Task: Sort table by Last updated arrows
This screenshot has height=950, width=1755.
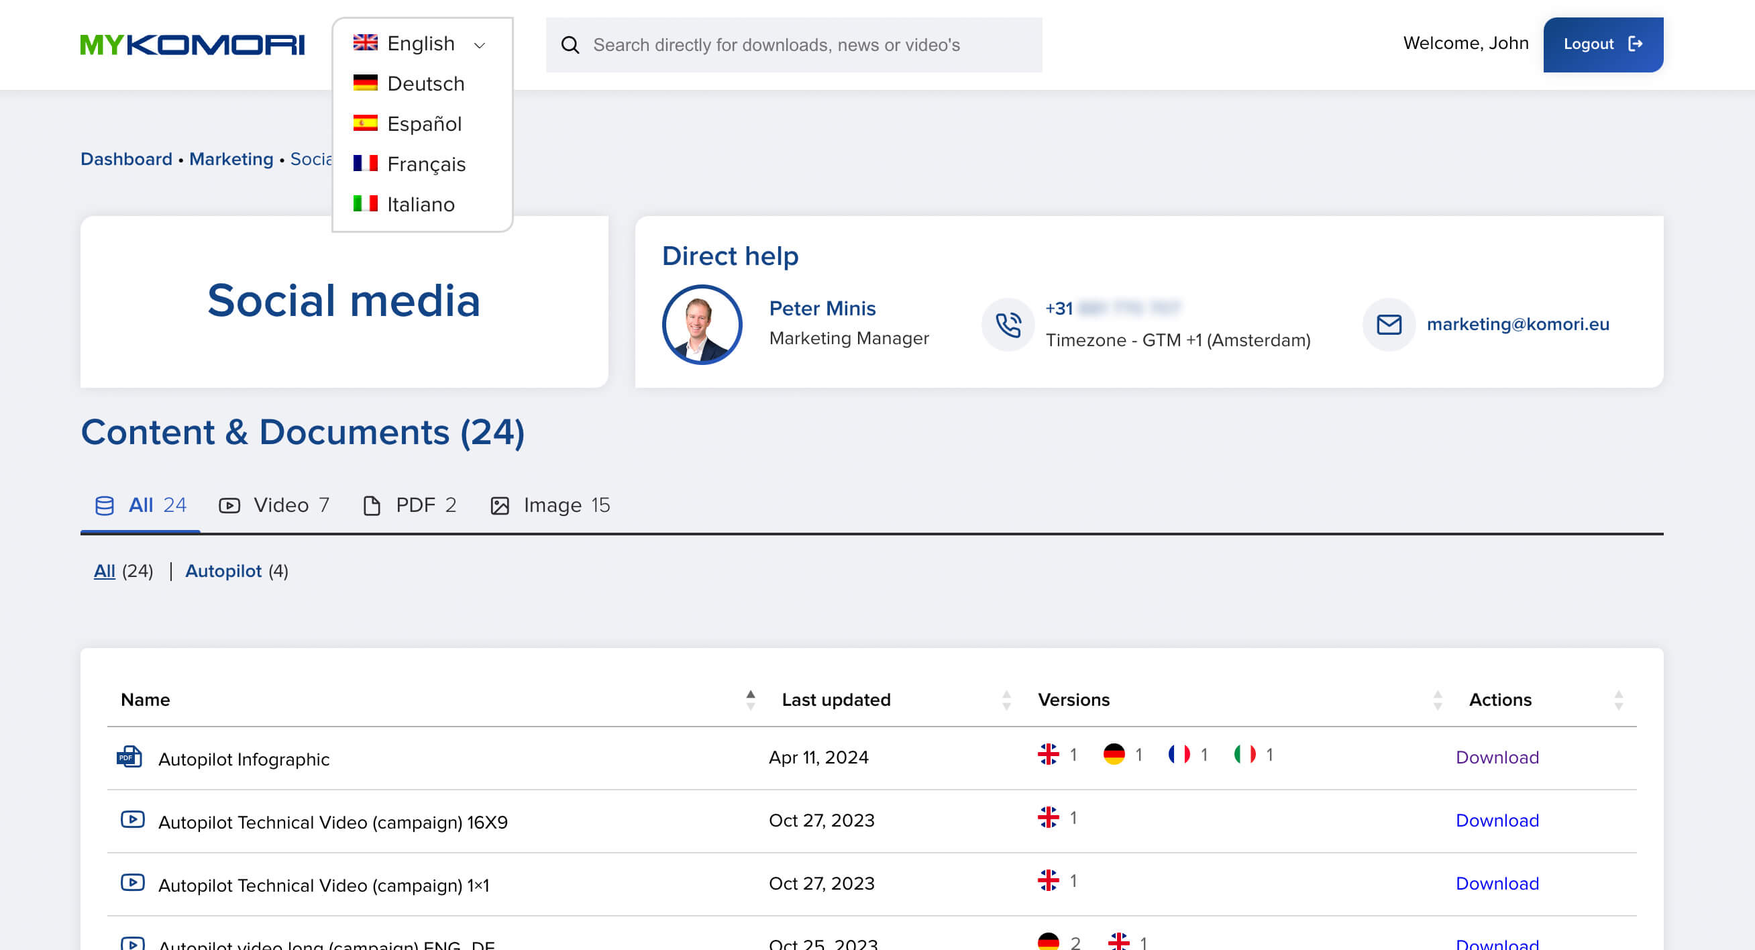Action: (x=1006, y=700)
